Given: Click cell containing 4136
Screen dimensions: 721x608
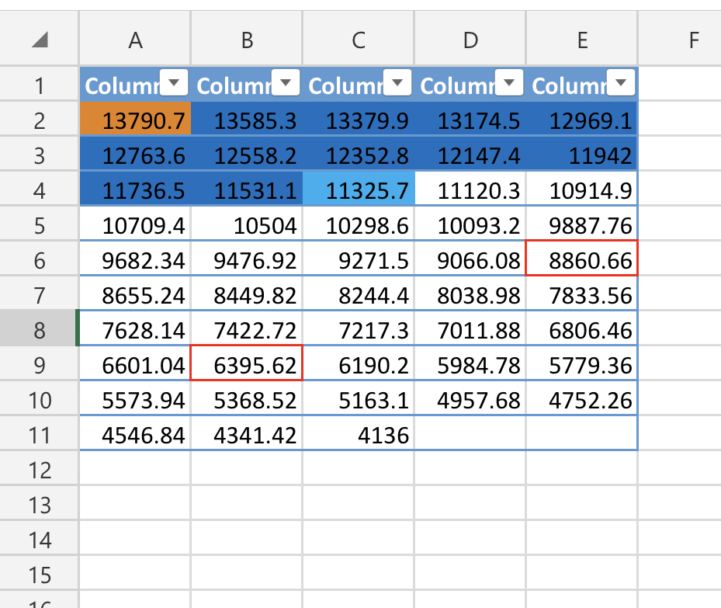Looking at the screenshot, I should (359, 434).
